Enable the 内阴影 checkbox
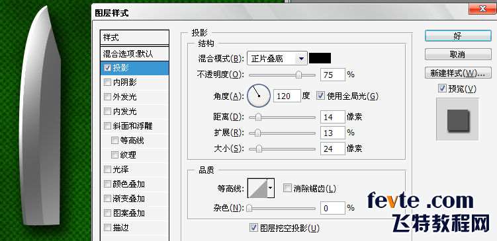 (x=107, y=83)
